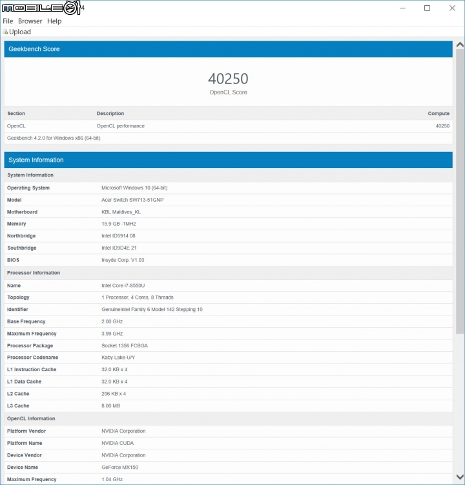Click the 'OpenCL' section cell in table
This screenshot has width=465, height=485.
[16, 126]
